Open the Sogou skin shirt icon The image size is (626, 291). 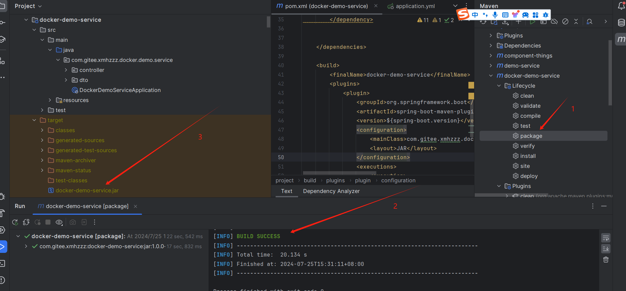coord(515,15)
